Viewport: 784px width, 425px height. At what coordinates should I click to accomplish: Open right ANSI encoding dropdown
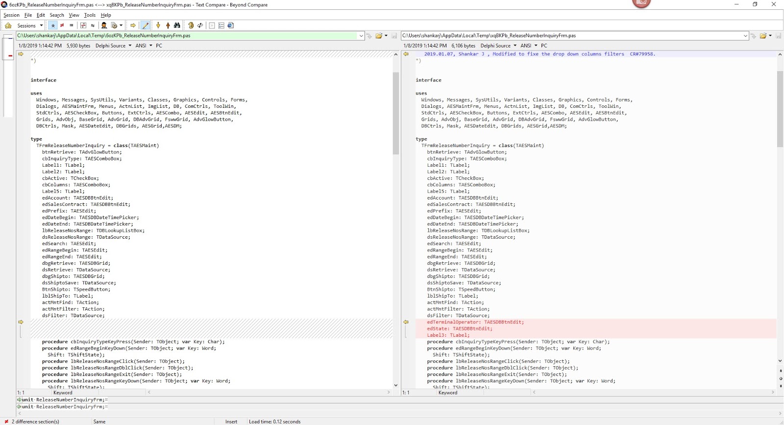pyautogui.click(x=529, y=46)
